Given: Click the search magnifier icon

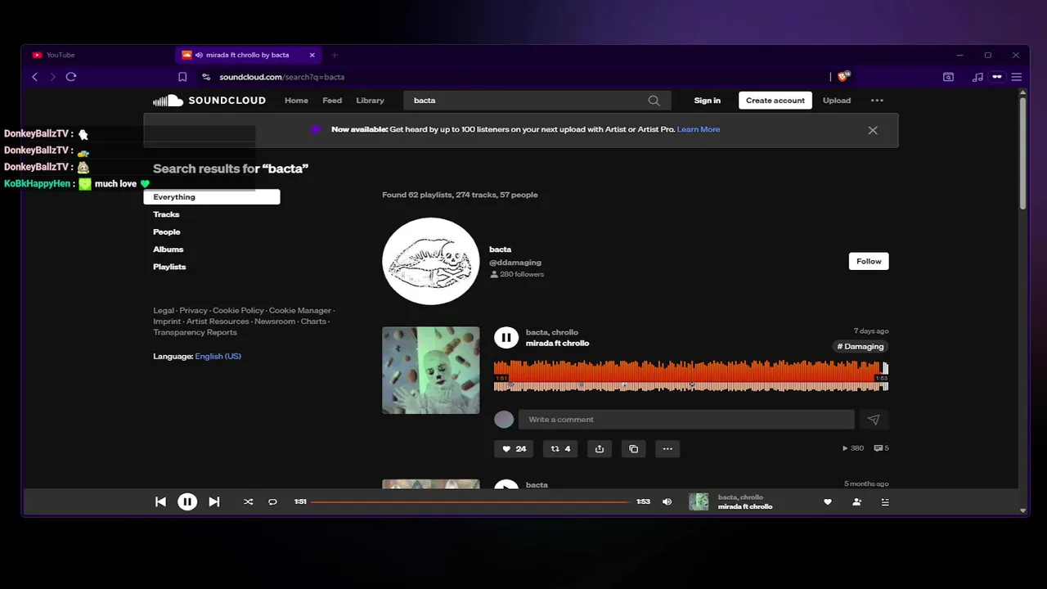Looking at the screenshot, I should pos(654,101).
